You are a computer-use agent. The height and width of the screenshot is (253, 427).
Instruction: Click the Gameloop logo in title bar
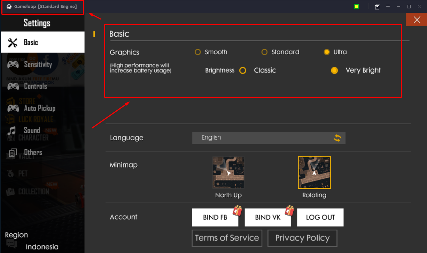pyautogui.click(x=9, y=7)
